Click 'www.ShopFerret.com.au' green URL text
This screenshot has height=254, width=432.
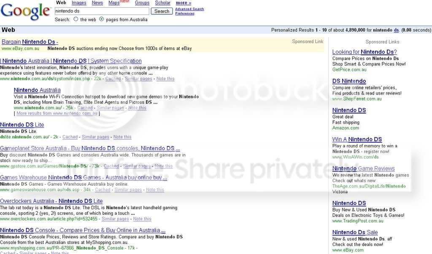click(x=357, y=99)
